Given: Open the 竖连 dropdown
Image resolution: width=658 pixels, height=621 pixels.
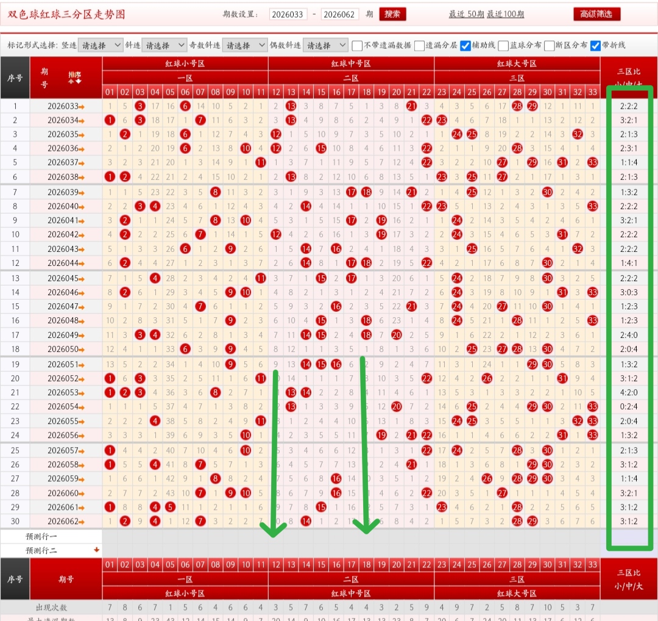Looking at the screenshot, I should (x=101, y=45).
